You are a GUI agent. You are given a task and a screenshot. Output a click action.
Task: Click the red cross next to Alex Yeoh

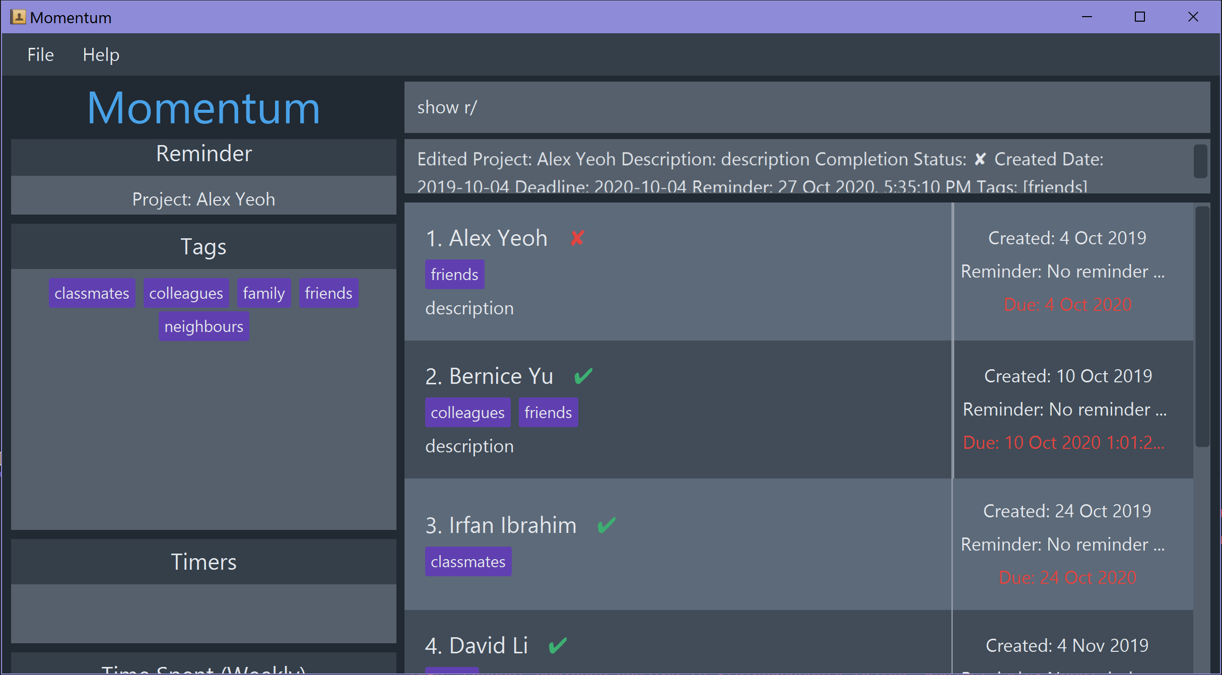[x=577, y=238]
